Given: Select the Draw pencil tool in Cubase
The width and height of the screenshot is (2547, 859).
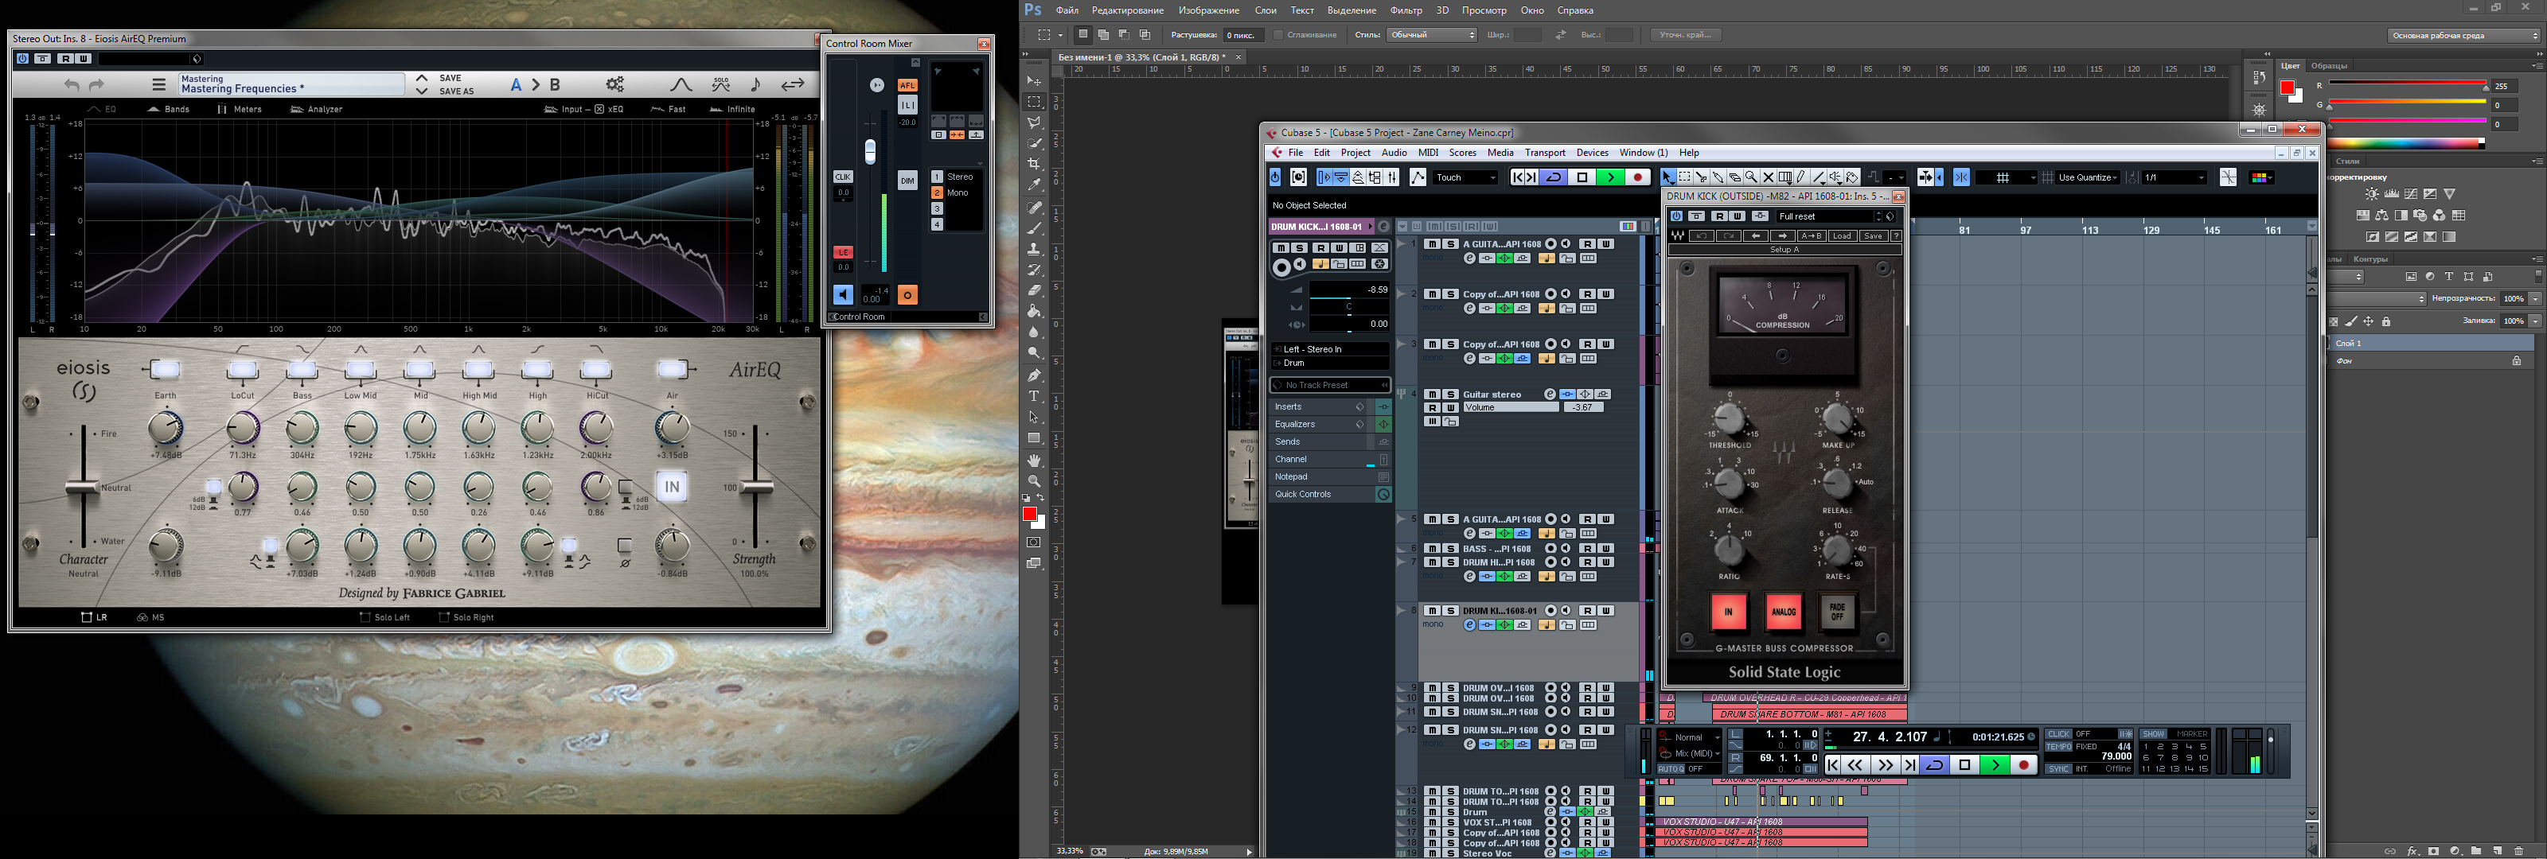Looking at the screenshot, I should coord(1803,177).
